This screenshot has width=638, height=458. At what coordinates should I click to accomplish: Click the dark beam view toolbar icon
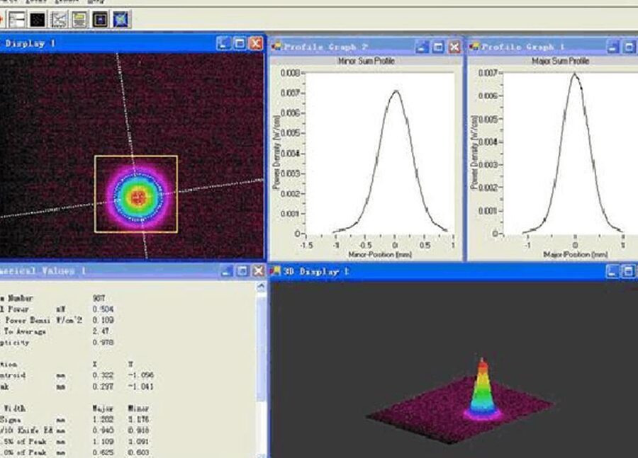[100, 19]
